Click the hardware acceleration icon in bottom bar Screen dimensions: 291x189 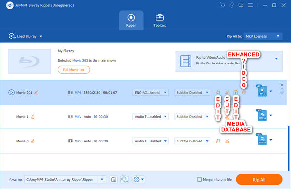[124, 179]
